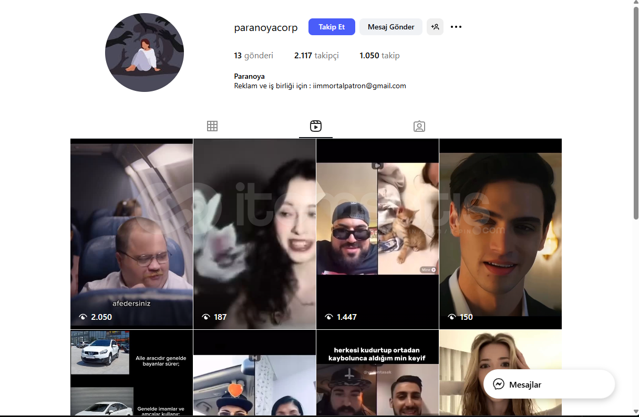Image resolution: width=639 pixels, height=417 pixels.
Task: Open the paranoyacorp profile picture
Action: click(x=145, y=53)
